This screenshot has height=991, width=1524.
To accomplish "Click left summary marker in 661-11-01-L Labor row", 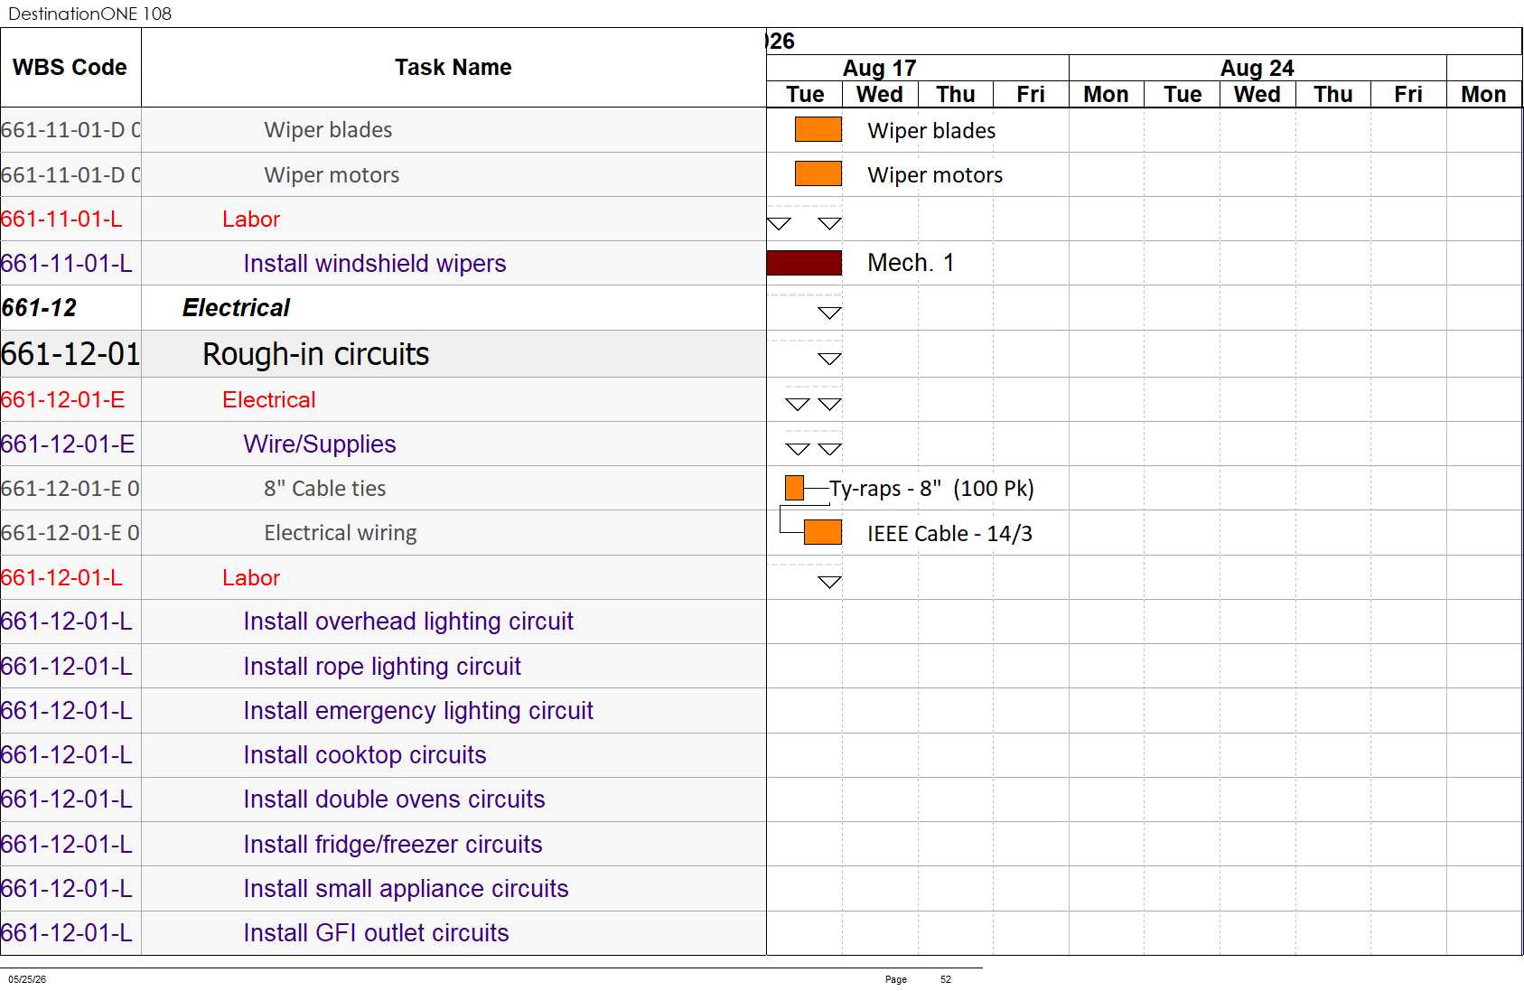I will point(779,224).
